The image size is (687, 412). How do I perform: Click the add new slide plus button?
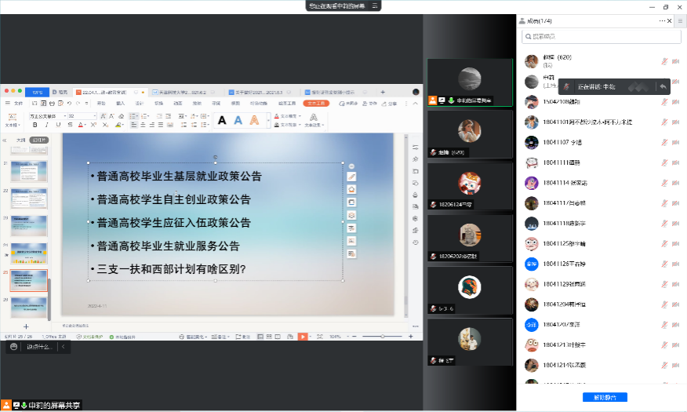click(x=26, y=326)
